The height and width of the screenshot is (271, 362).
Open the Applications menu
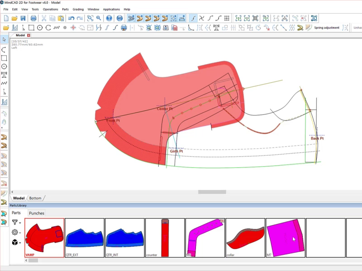point(111,9)
